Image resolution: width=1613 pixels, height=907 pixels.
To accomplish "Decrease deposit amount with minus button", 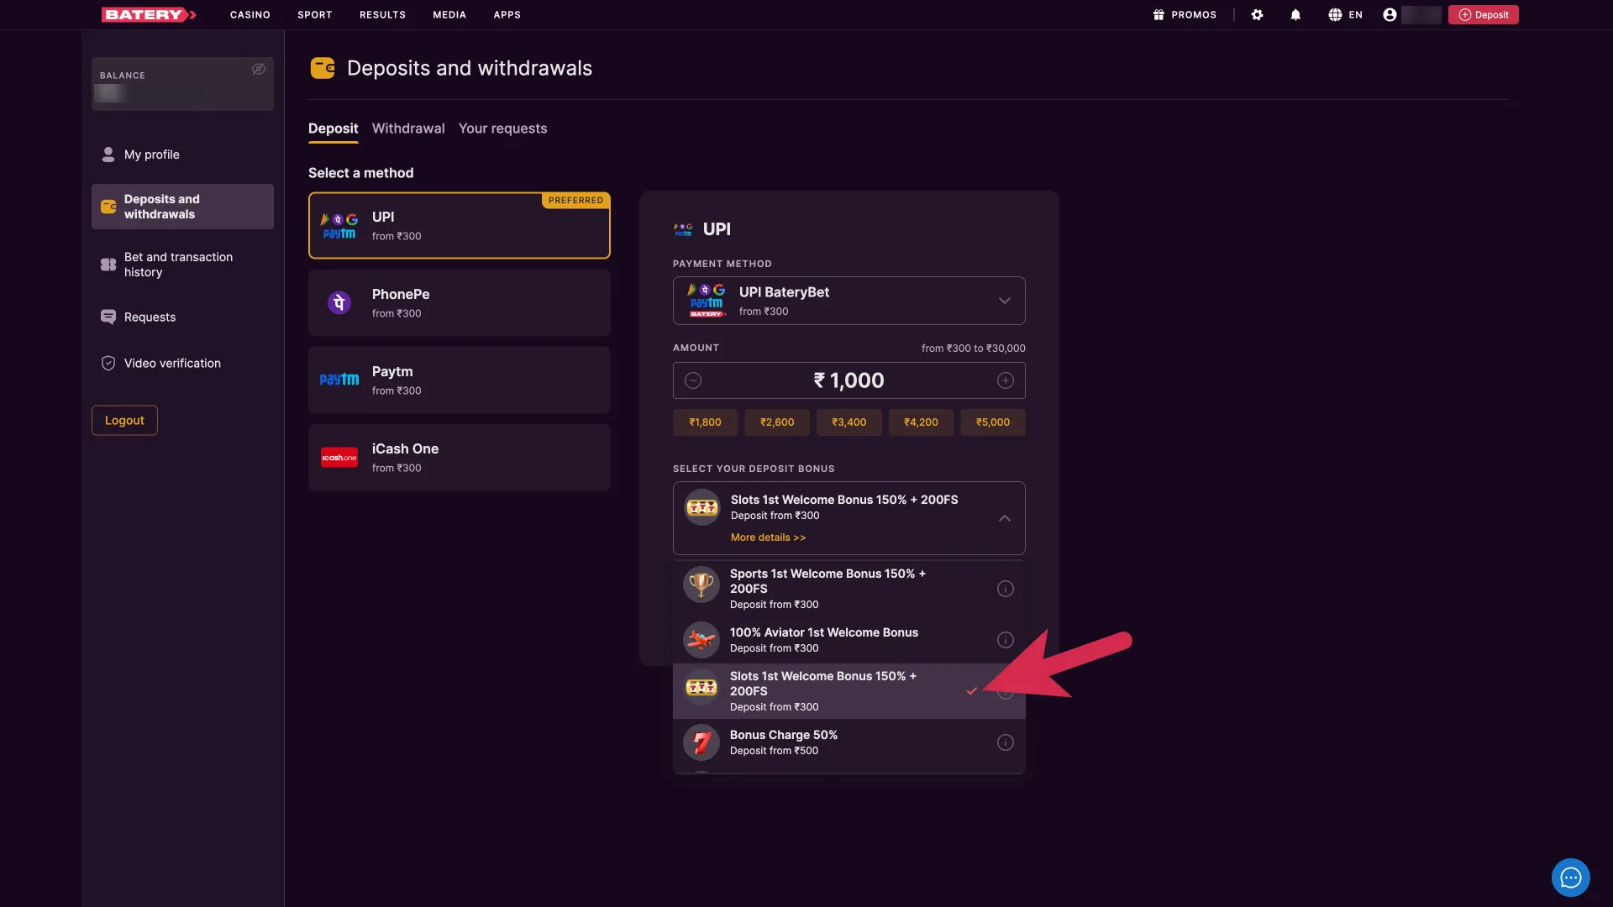I will pyautogui.click(x=693, y=380).
